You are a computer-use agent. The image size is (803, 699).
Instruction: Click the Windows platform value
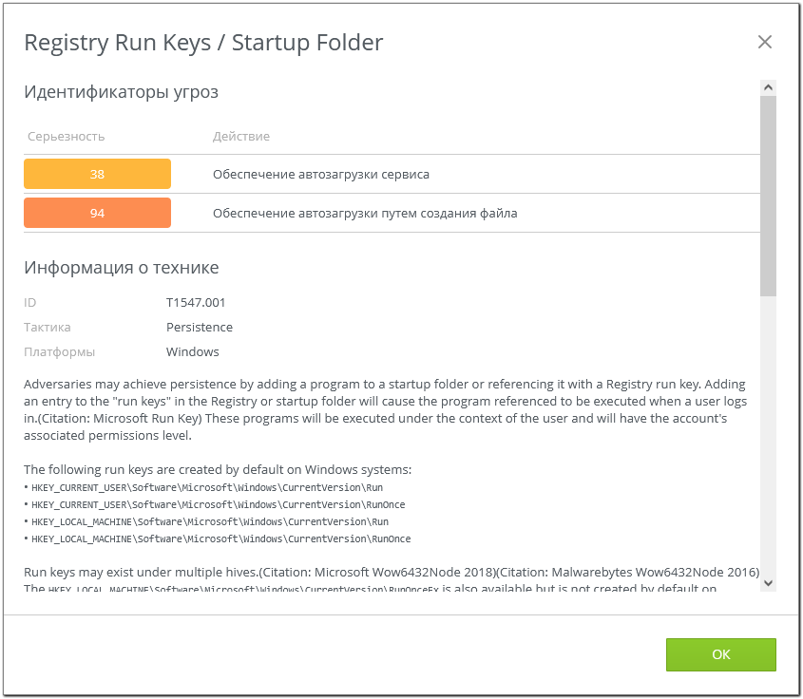click(193, 352)
